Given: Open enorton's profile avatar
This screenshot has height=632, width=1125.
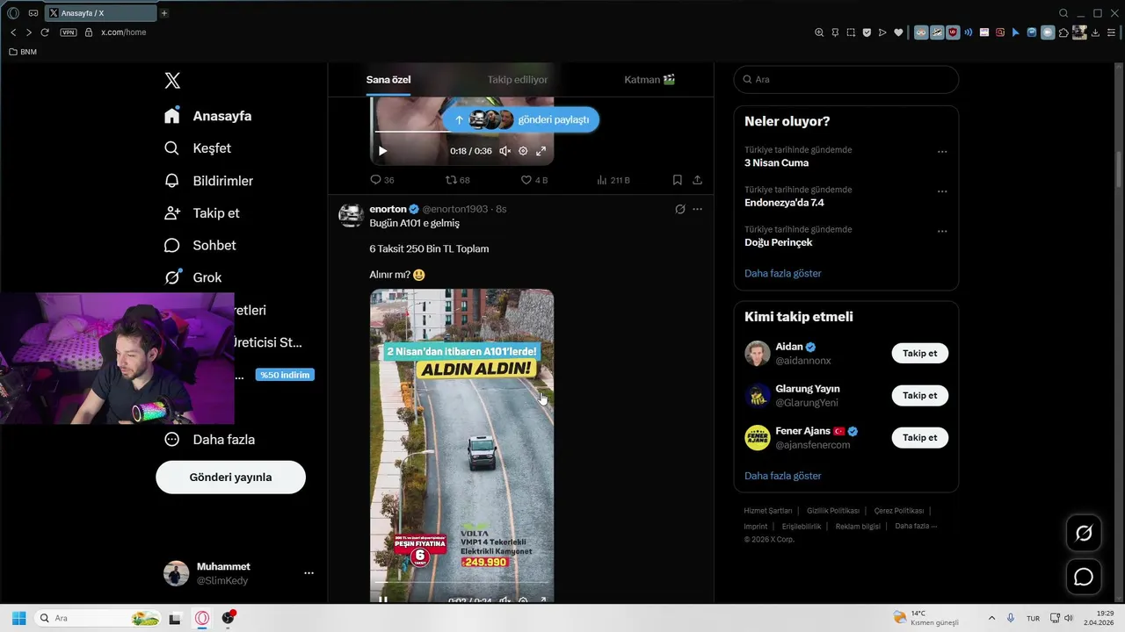Looking at the screenshot, I should click(352, 215).
